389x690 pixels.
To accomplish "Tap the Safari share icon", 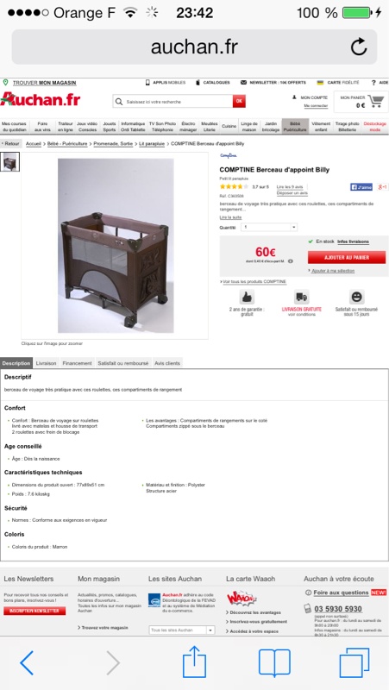I will pyautogui.click(x=194, y=662).
